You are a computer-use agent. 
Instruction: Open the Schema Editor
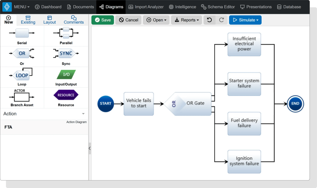tap(218, 7)
